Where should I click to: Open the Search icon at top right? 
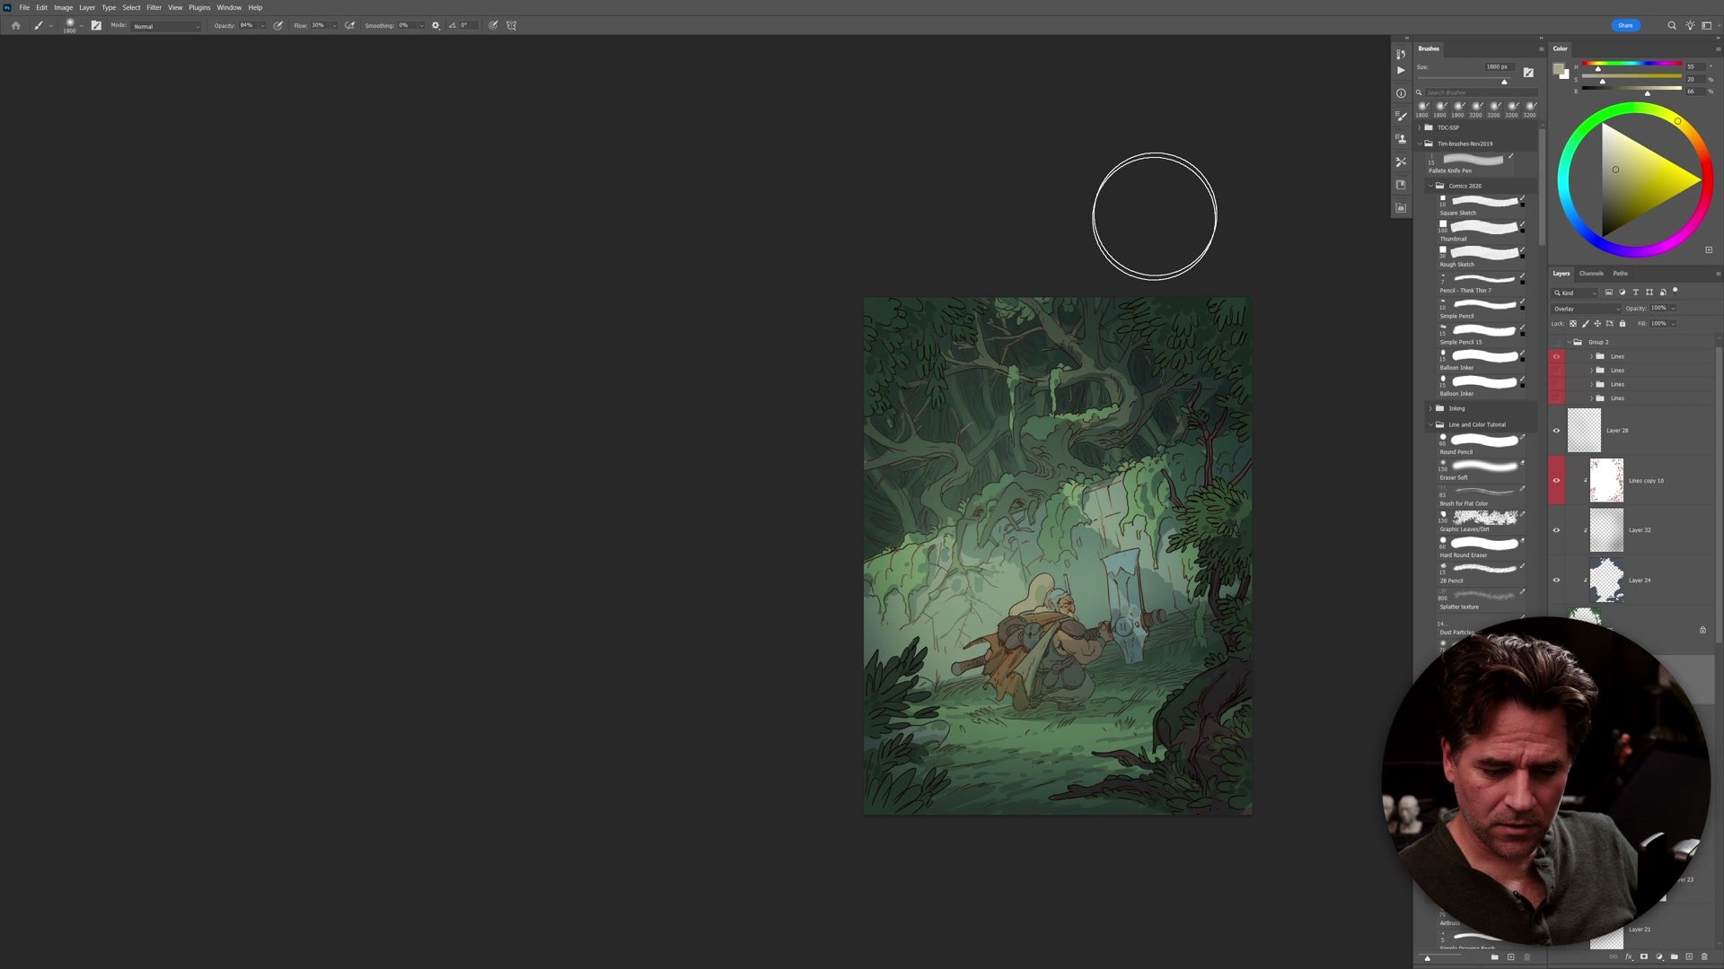pyautogui.click(x=1672, y=25)
